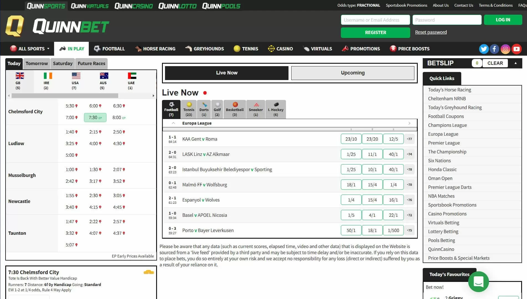
Task: Click the QuinnBet Q logo
Action: coord(15,26)
